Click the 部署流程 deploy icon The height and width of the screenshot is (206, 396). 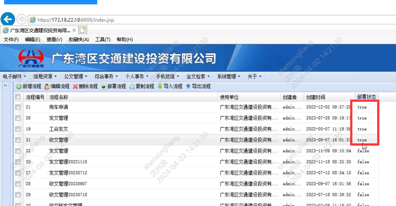coord(104,86)
